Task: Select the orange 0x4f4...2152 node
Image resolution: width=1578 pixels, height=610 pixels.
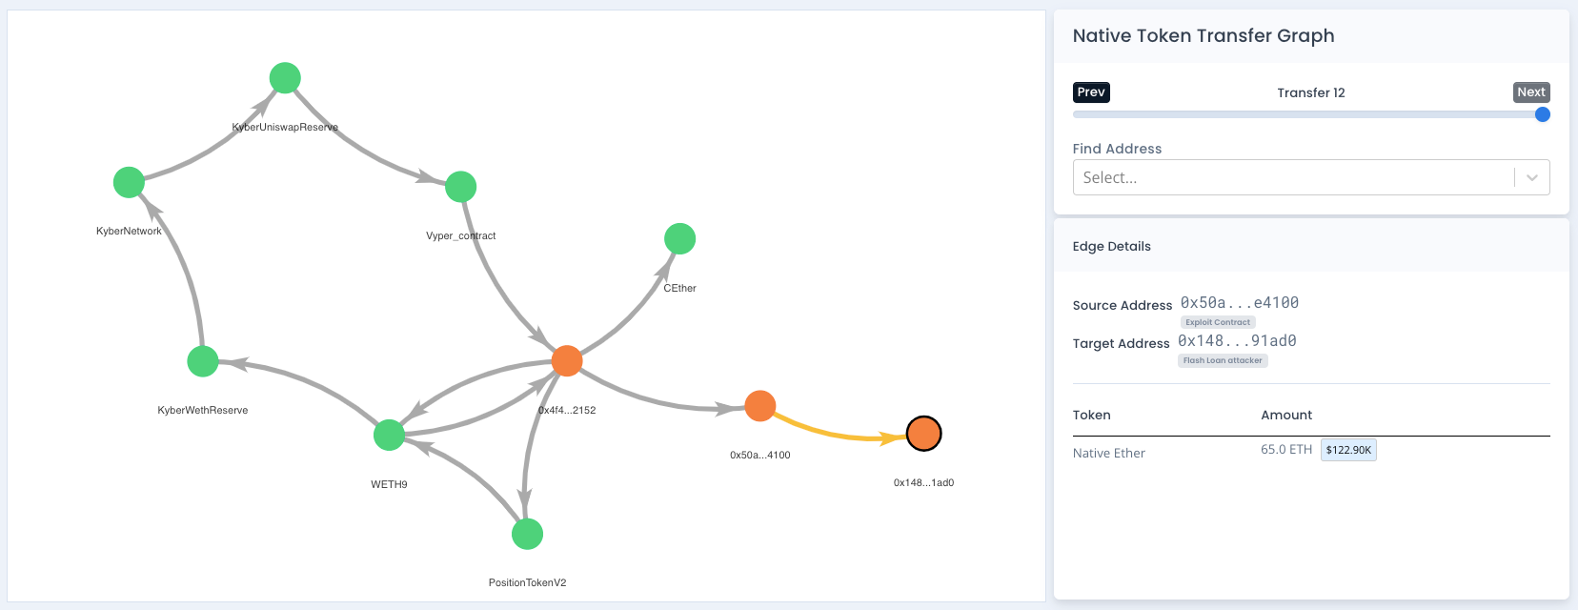Action: coord(567,361)
